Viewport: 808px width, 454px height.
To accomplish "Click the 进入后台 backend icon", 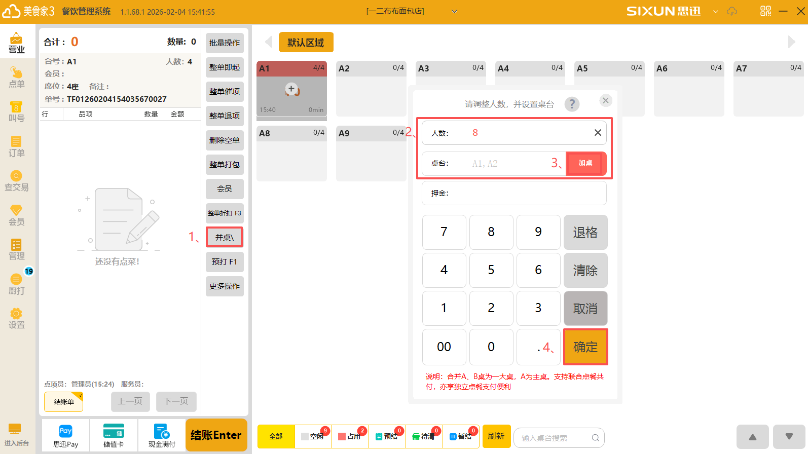I will 16,435.
